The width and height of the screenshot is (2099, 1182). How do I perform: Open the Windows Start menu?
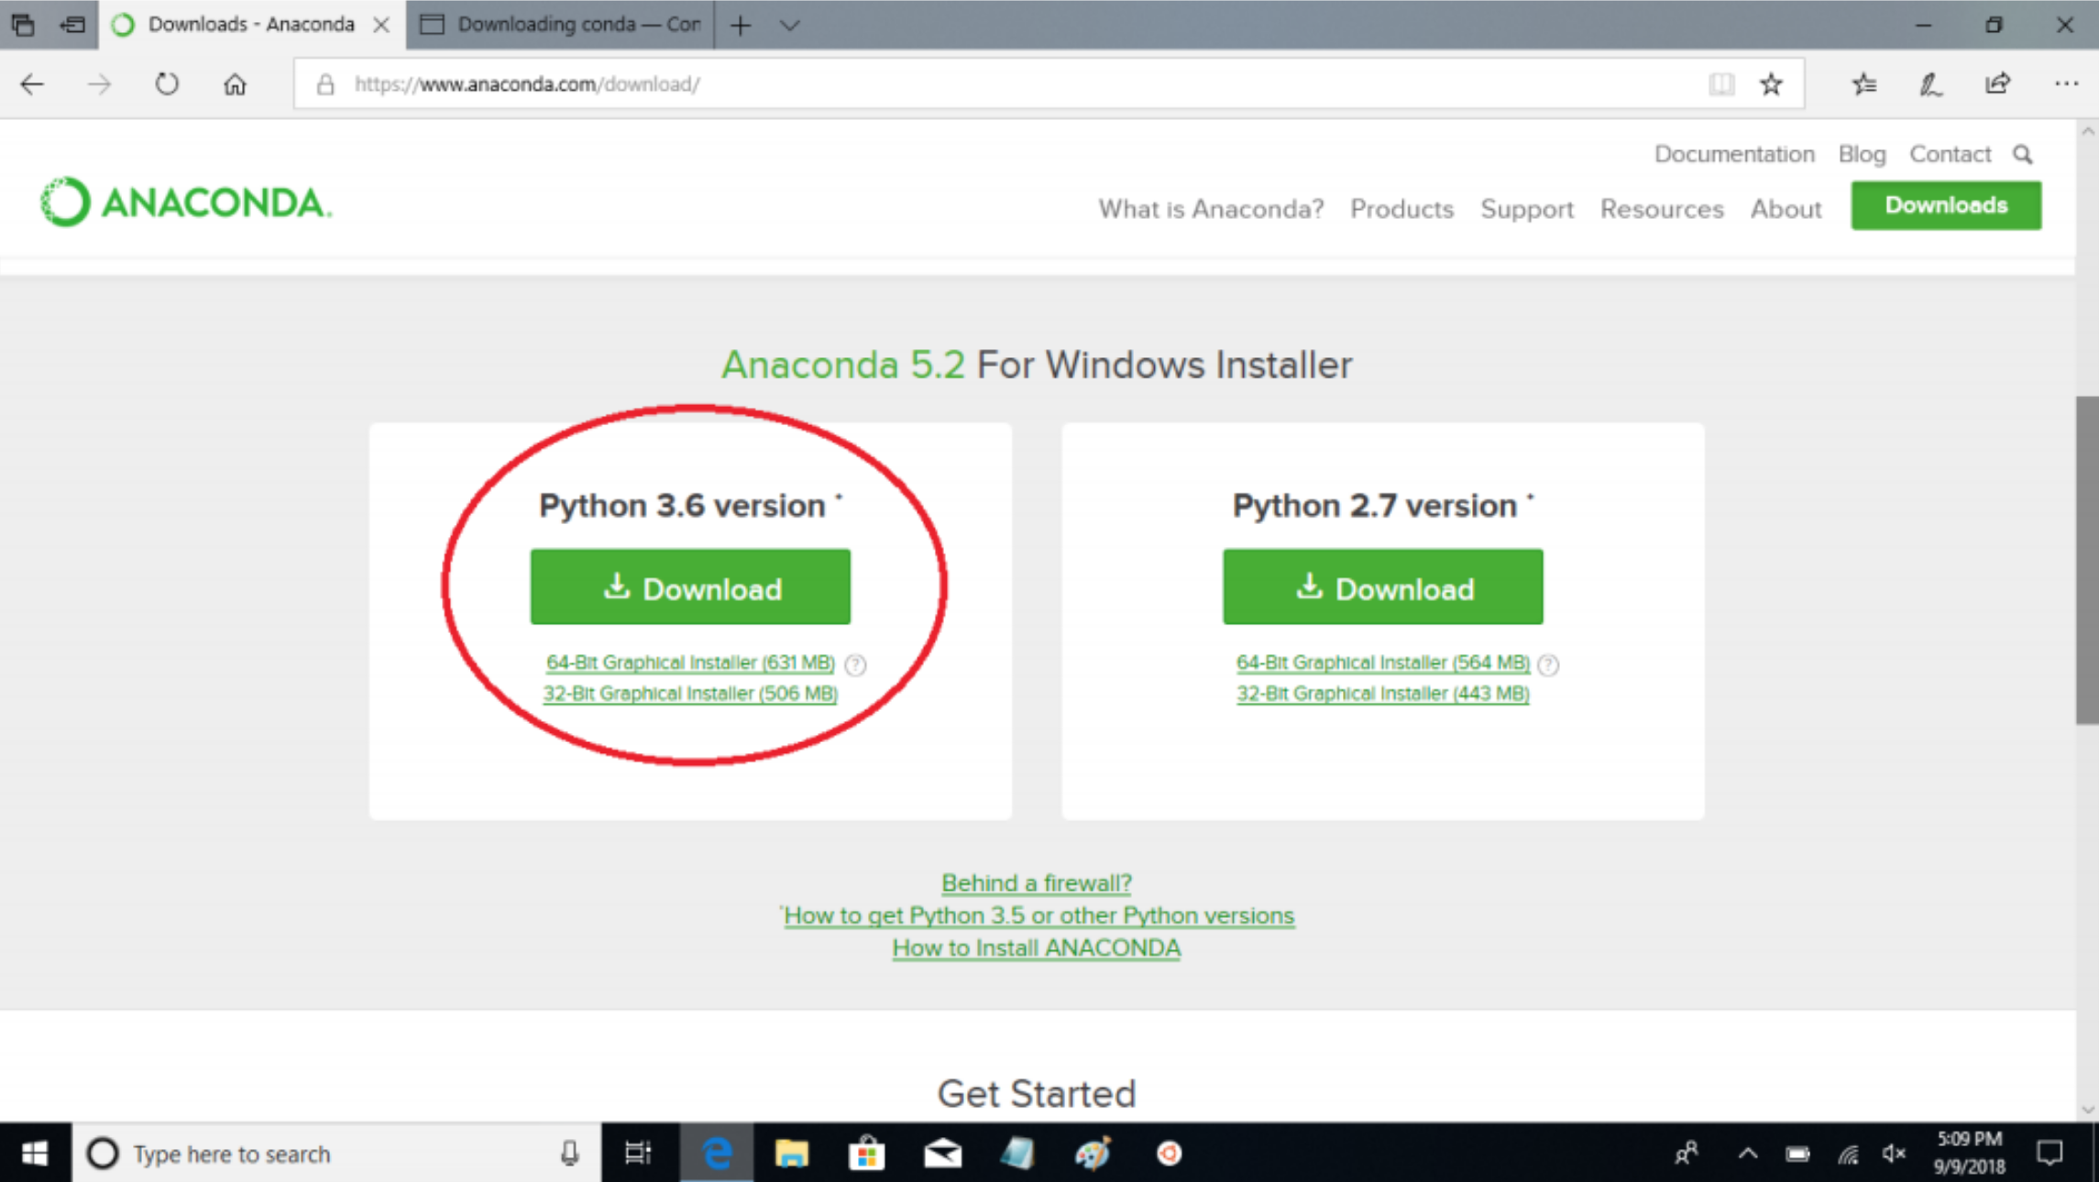tap(35, 1153)
